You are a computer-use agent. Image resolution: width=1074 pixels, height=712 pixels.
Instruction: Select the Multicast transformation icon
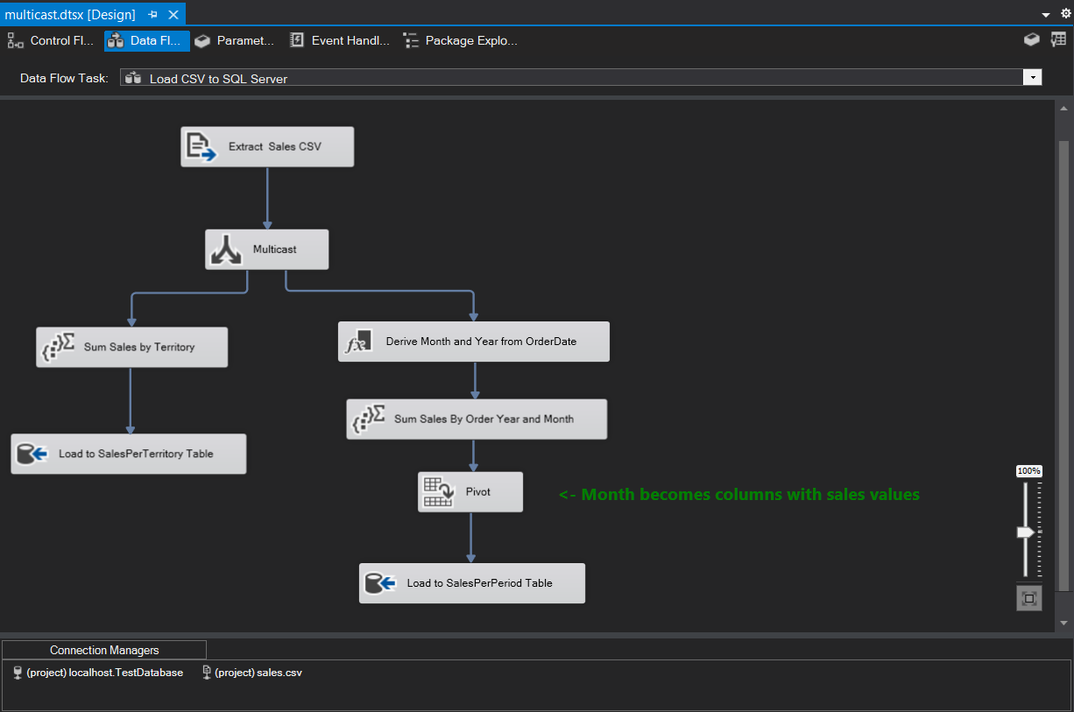(227, 249)
